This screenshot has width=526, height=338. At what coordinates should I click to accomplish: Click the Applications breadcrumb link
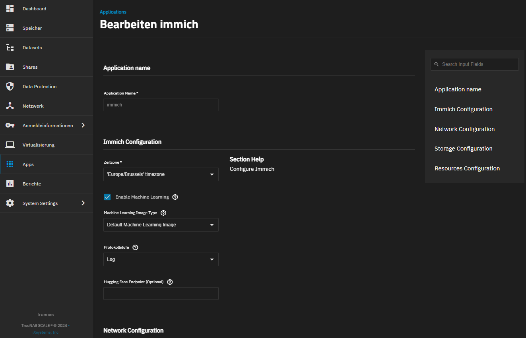(113, 12)
